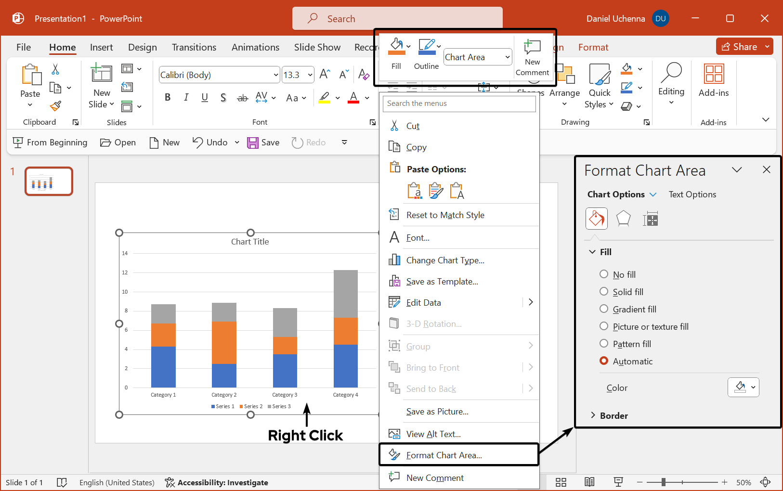Select the Effects pentagon icon in Format pane
Image resolution: width=783 pixels, height=491 pixels.
623,219
